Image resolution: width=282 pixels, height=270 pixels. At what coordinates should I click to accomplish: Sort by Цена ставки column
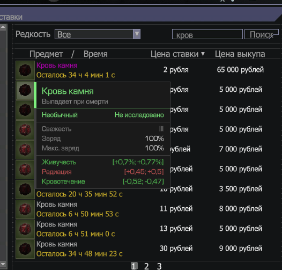(177, 54)
